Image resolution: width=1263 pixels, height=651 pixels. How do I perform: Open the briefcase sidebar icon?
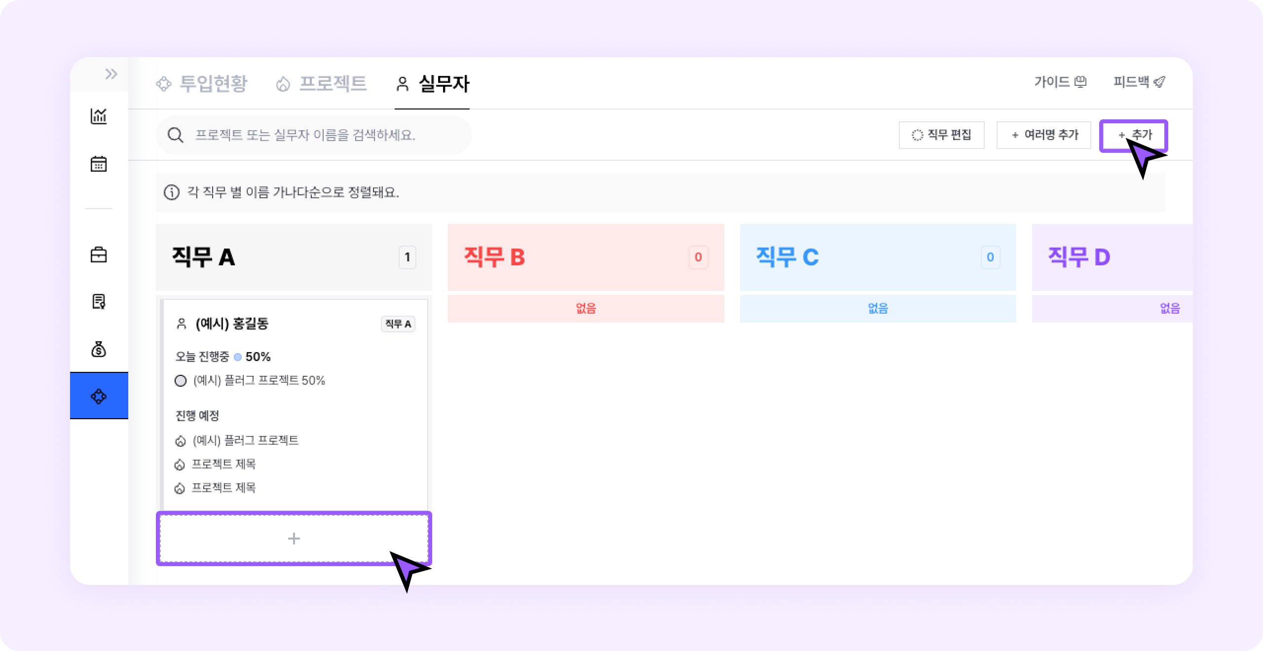[x=99, y=254]
